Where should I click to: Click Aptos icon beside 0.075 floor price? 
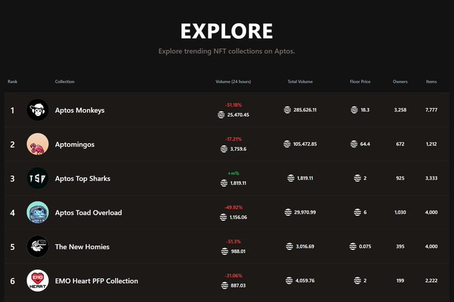[x=353, y=246]
